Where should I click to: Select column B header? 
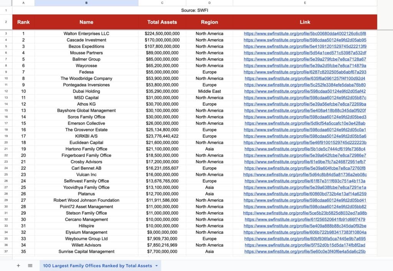coord(86,3)
